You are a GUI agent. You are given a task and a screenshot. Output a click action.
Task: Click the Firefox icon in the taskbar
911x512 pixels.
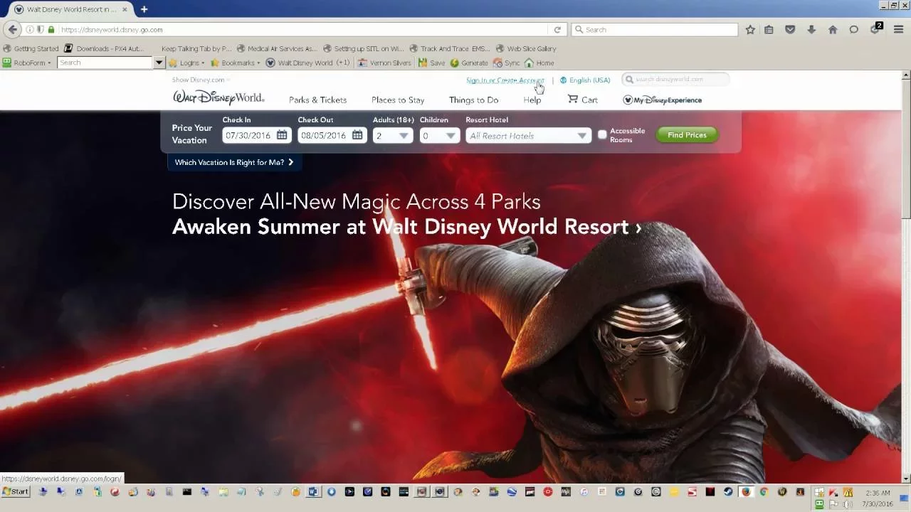coord(746,491)
